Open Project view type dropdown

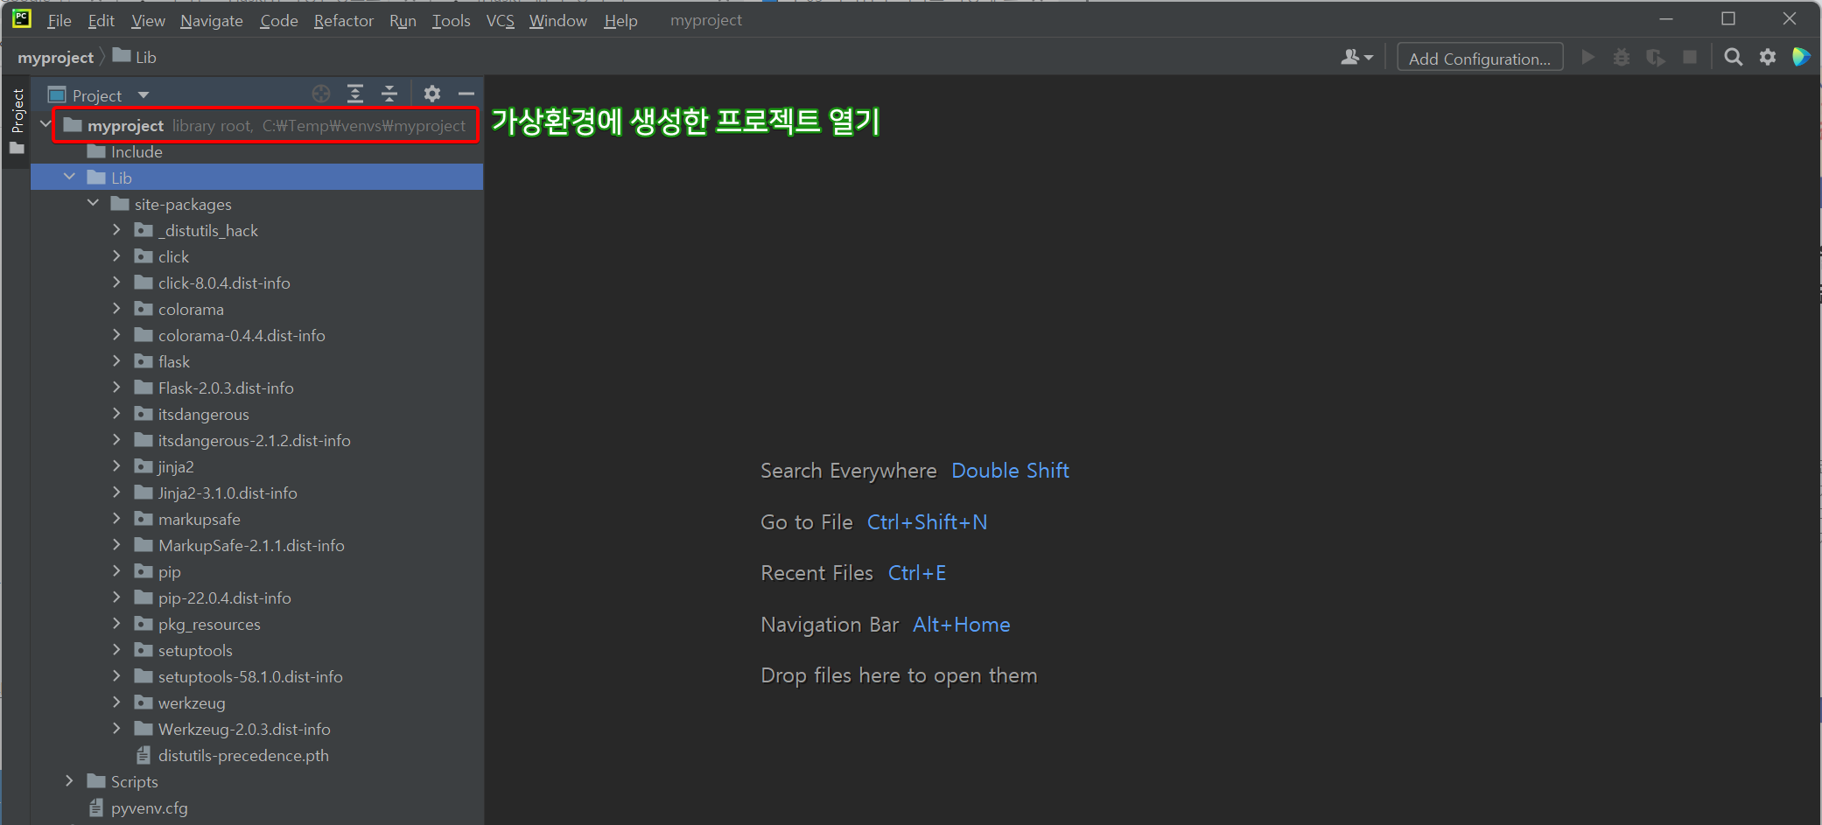pyautogui.click(x=144, y=94)
